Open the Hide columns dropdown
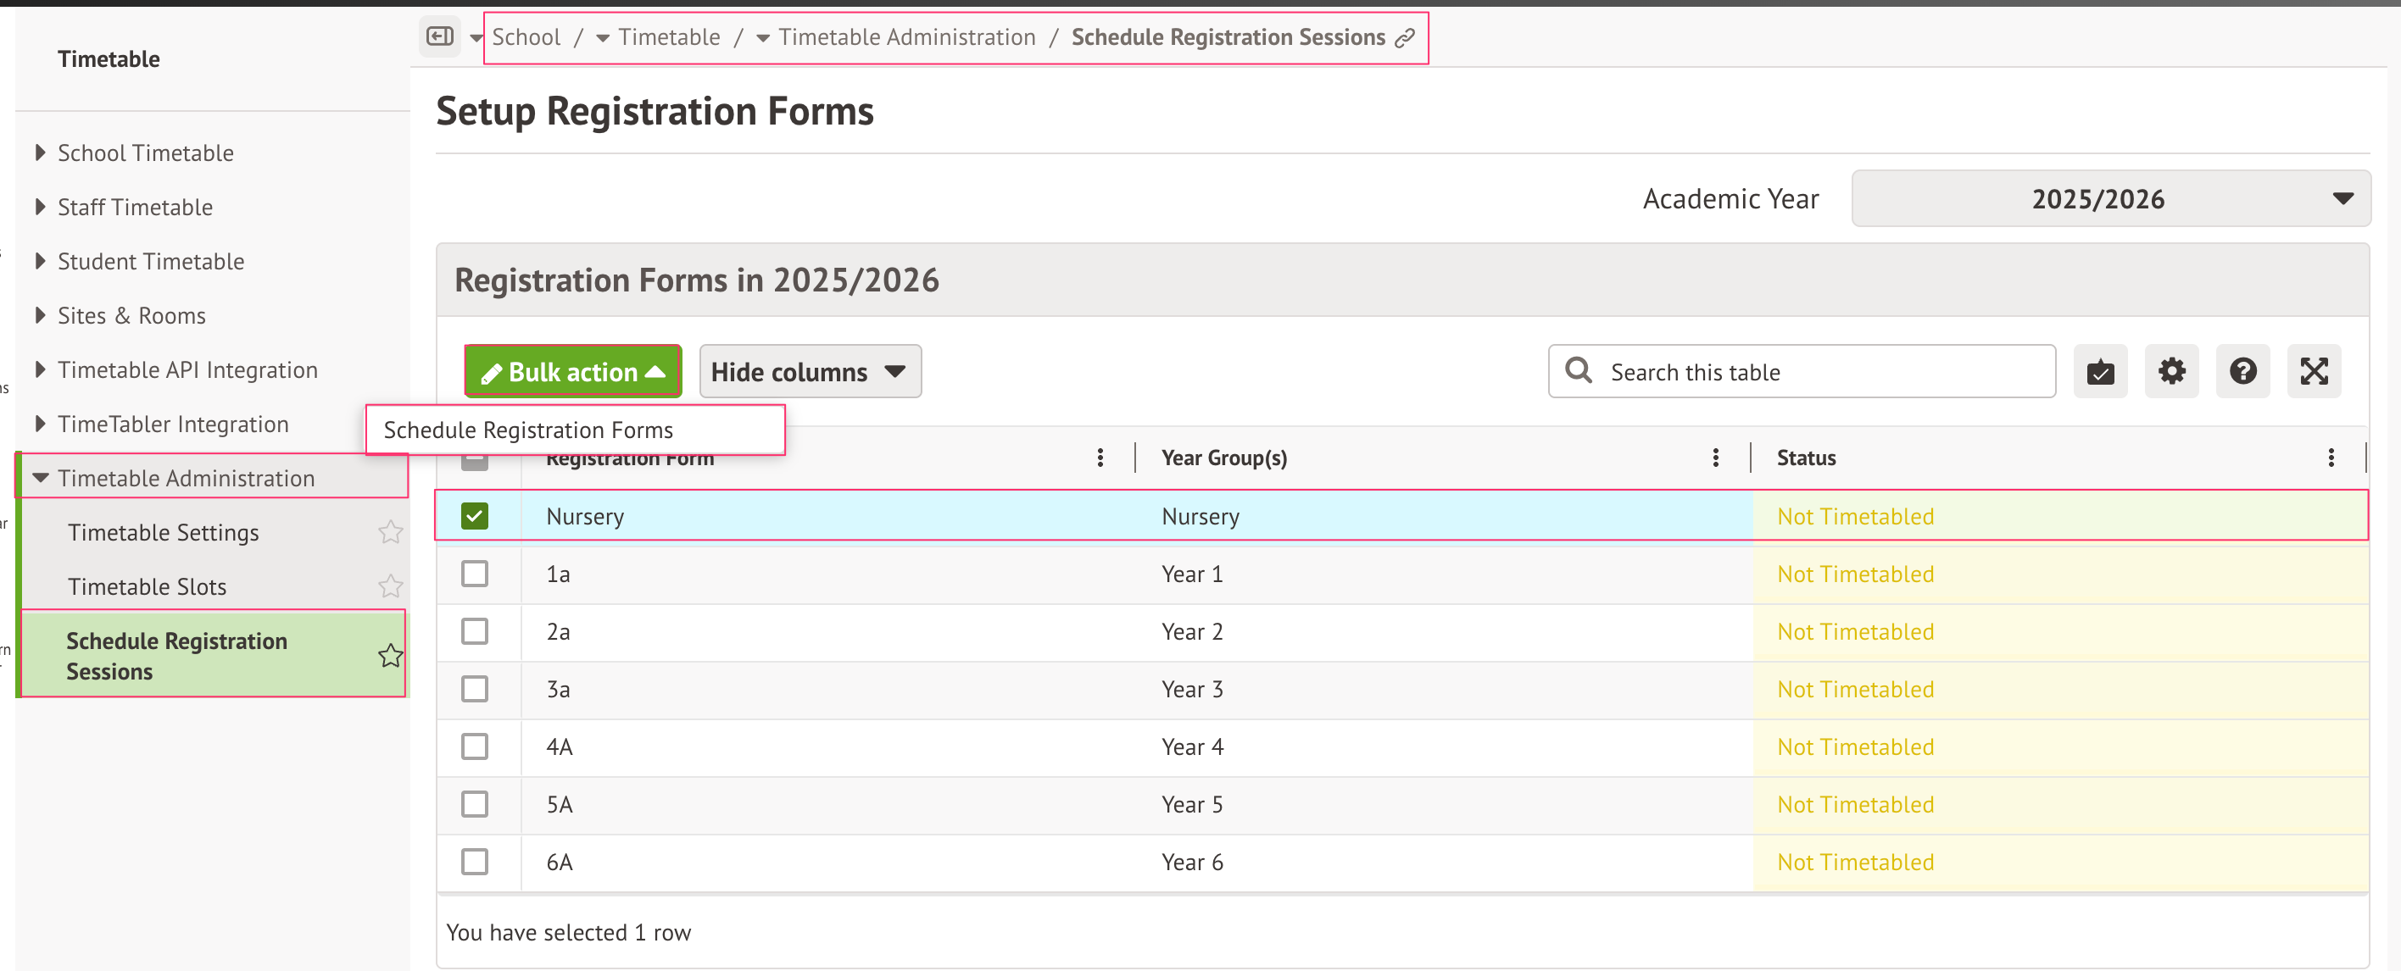The width and height of the screenshot is (2401, 971). 809,371
